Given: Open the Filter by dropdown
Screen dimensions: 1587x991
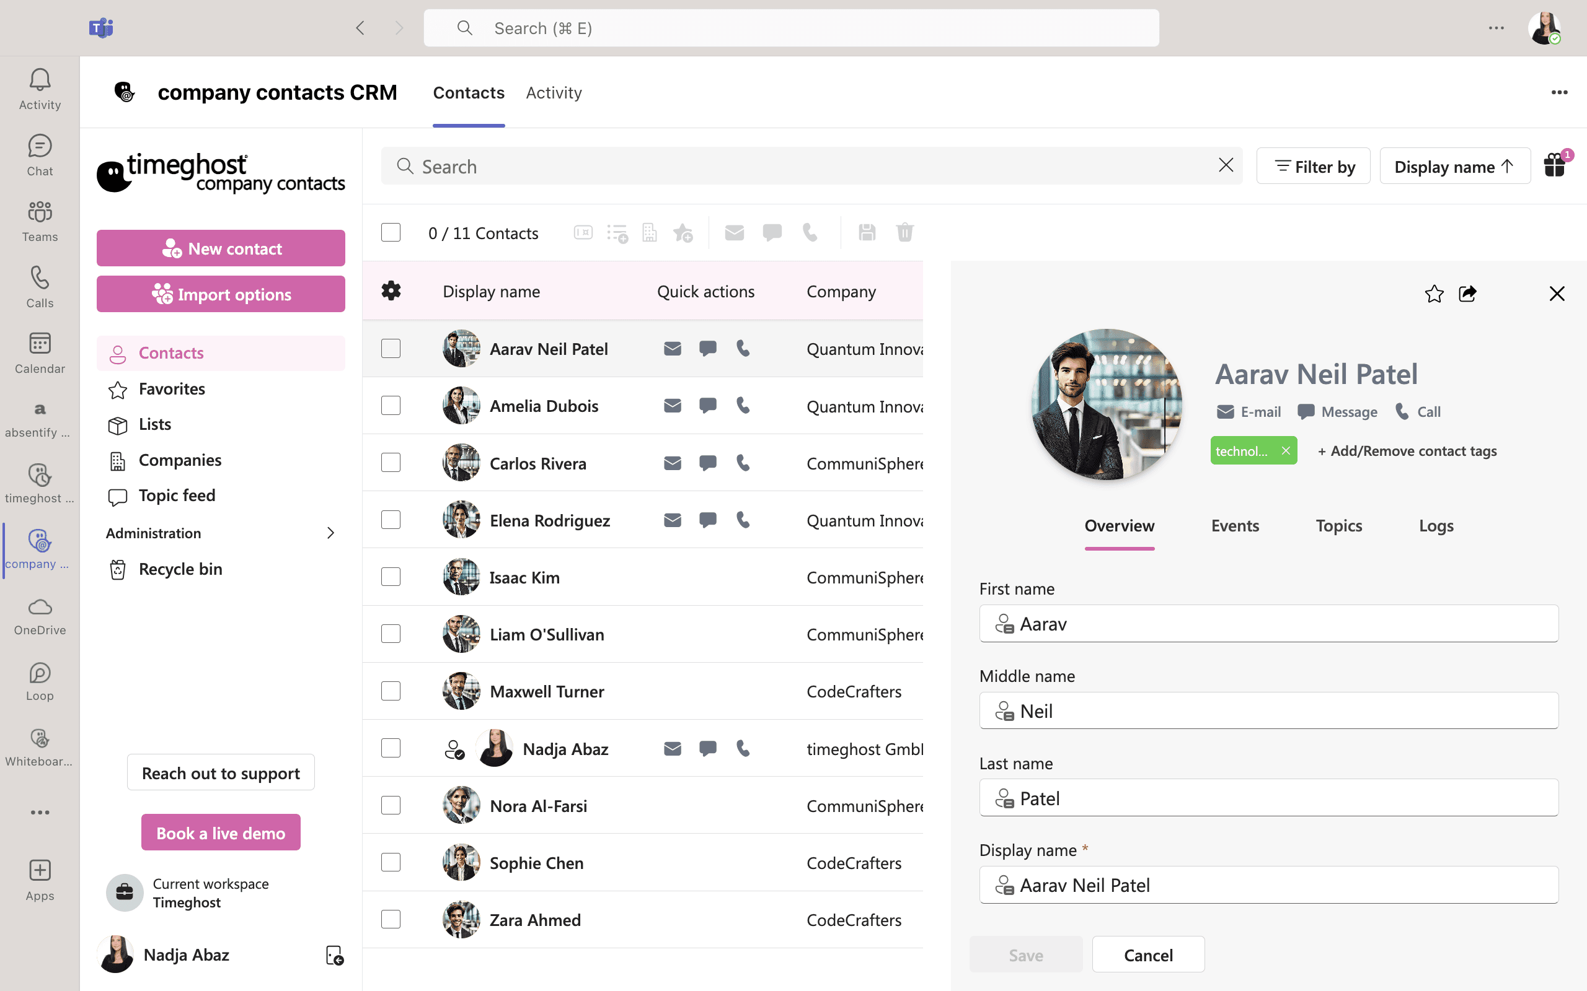Looking at the screenshot, I should click(1314, 167).
